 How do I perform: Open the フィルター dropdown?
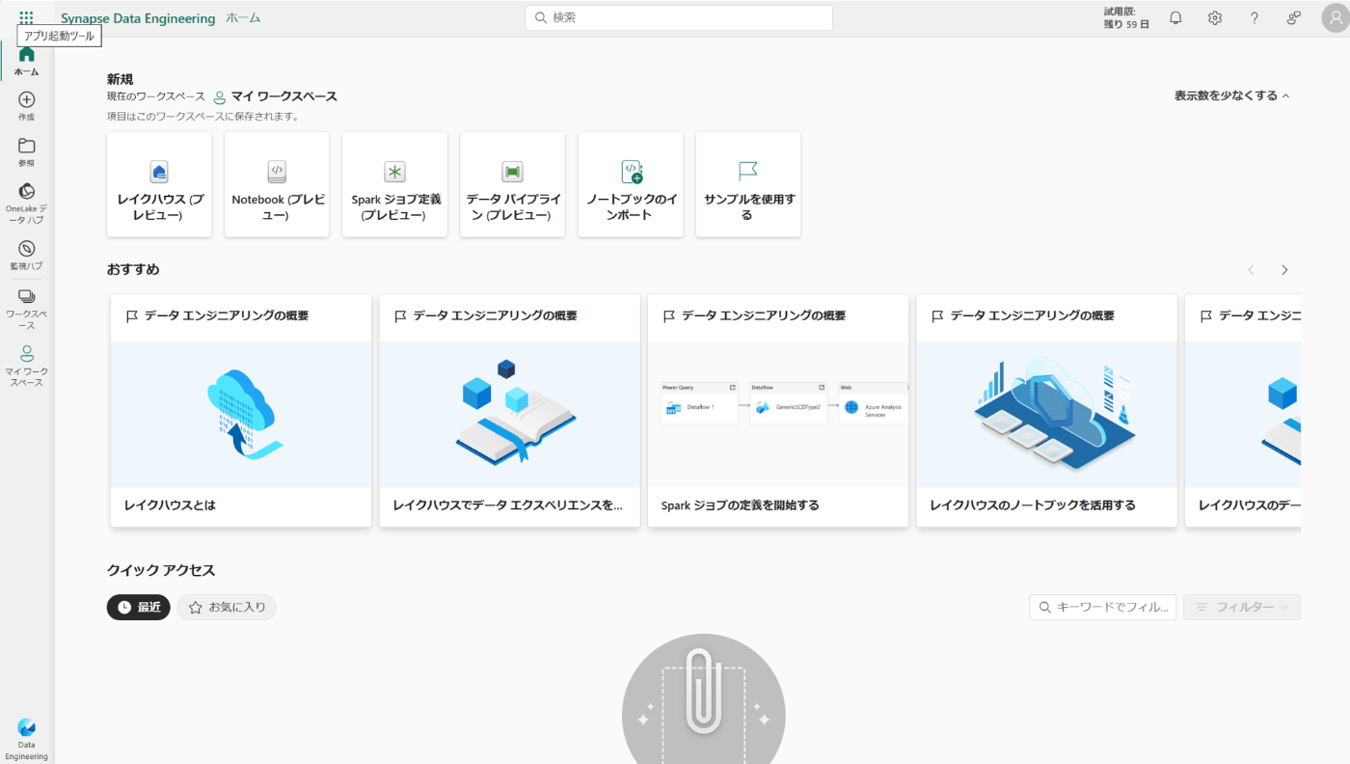point(1242,607)
